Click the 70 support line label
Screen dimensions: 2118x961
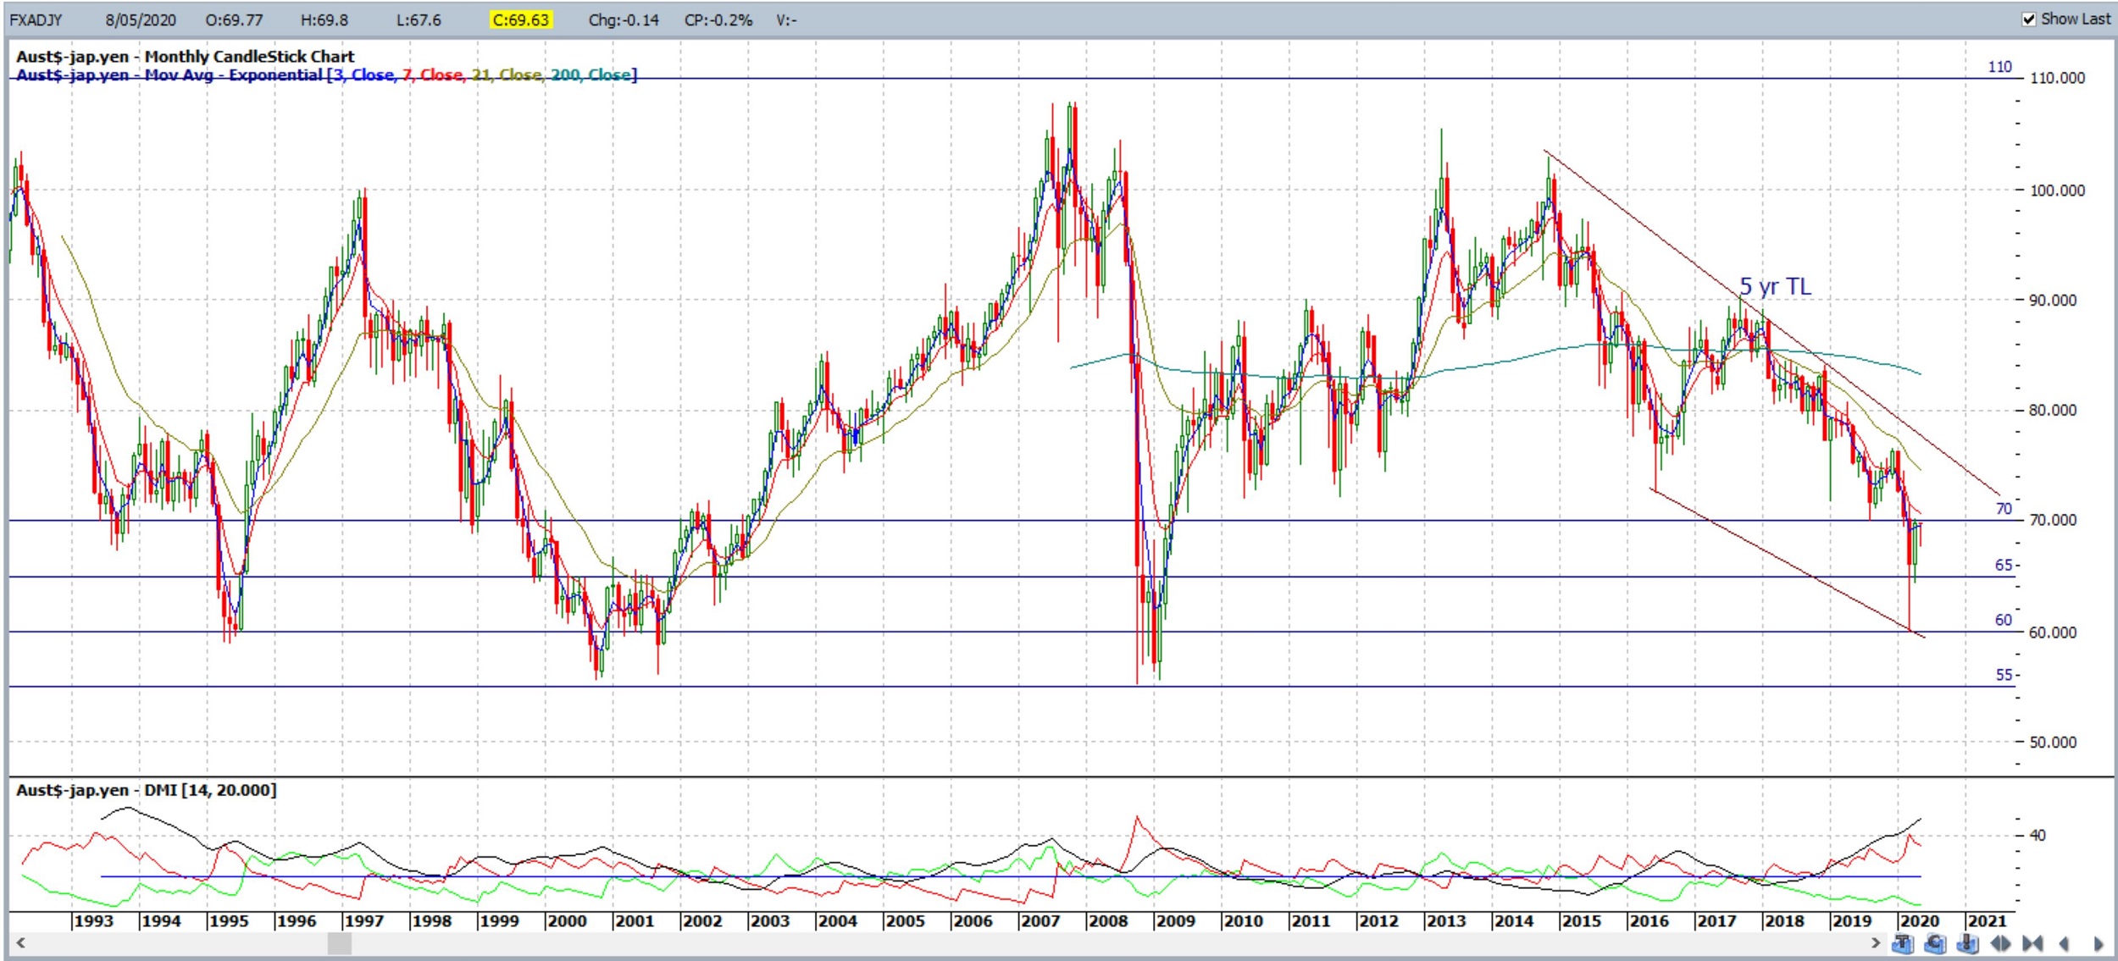click(2003, 508)
